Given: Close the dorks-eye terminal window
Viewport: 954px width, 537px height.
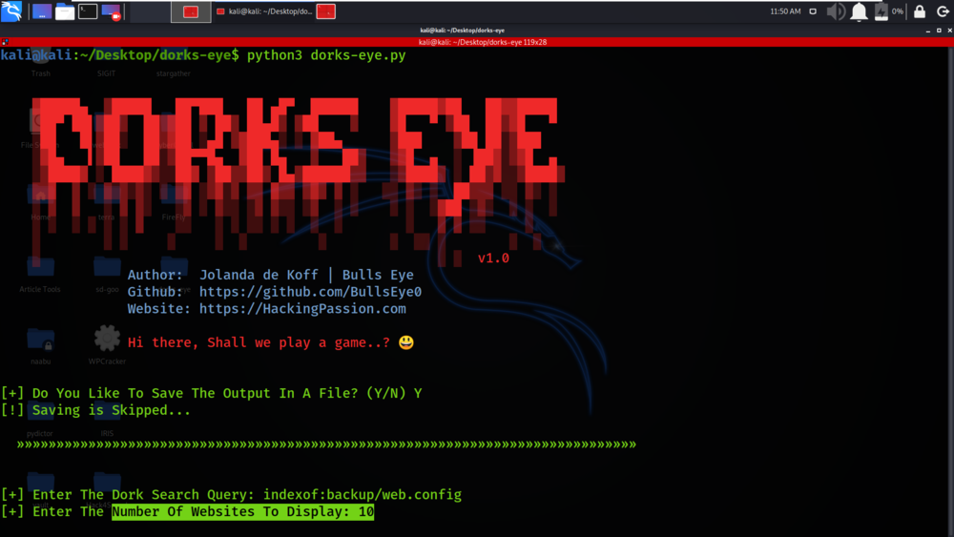Looking at the screenshot, I should coord(950,31).
